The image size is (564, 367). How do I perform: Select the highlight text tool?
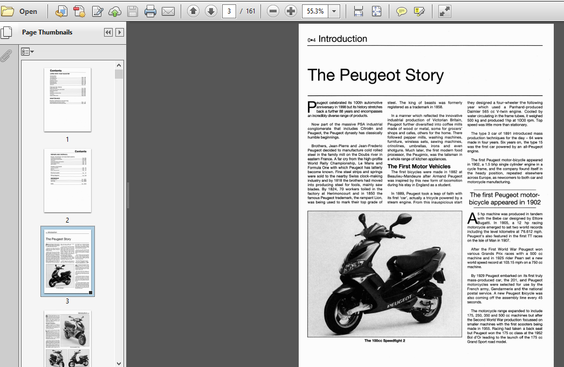[419, 11]
